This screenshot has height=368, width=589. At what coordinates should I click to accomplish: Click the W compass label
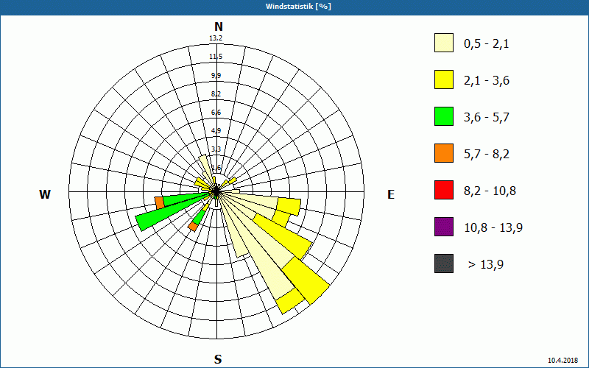click(45, 194)
